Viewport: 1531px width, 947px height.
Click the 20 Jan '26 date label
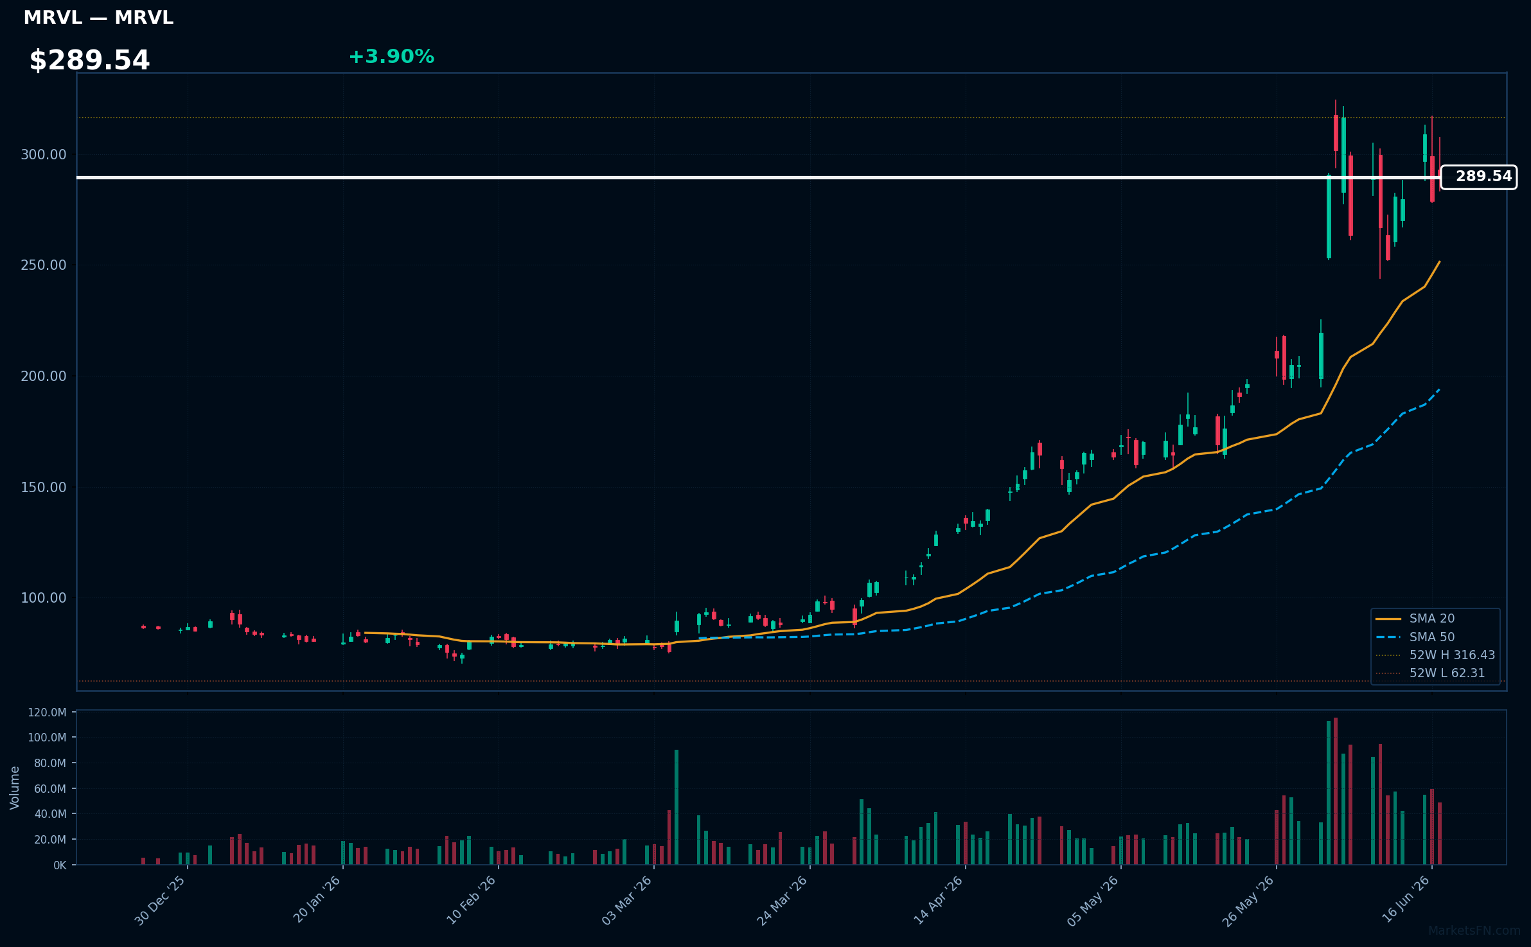click(x=317, y=900)
